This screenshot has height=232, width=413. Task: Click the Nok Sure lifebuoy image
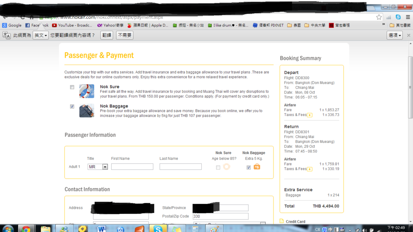[87, 91]
